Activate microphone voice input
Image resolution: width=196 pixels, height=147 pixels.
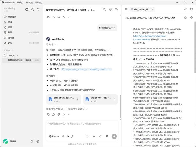click(107, 137)
